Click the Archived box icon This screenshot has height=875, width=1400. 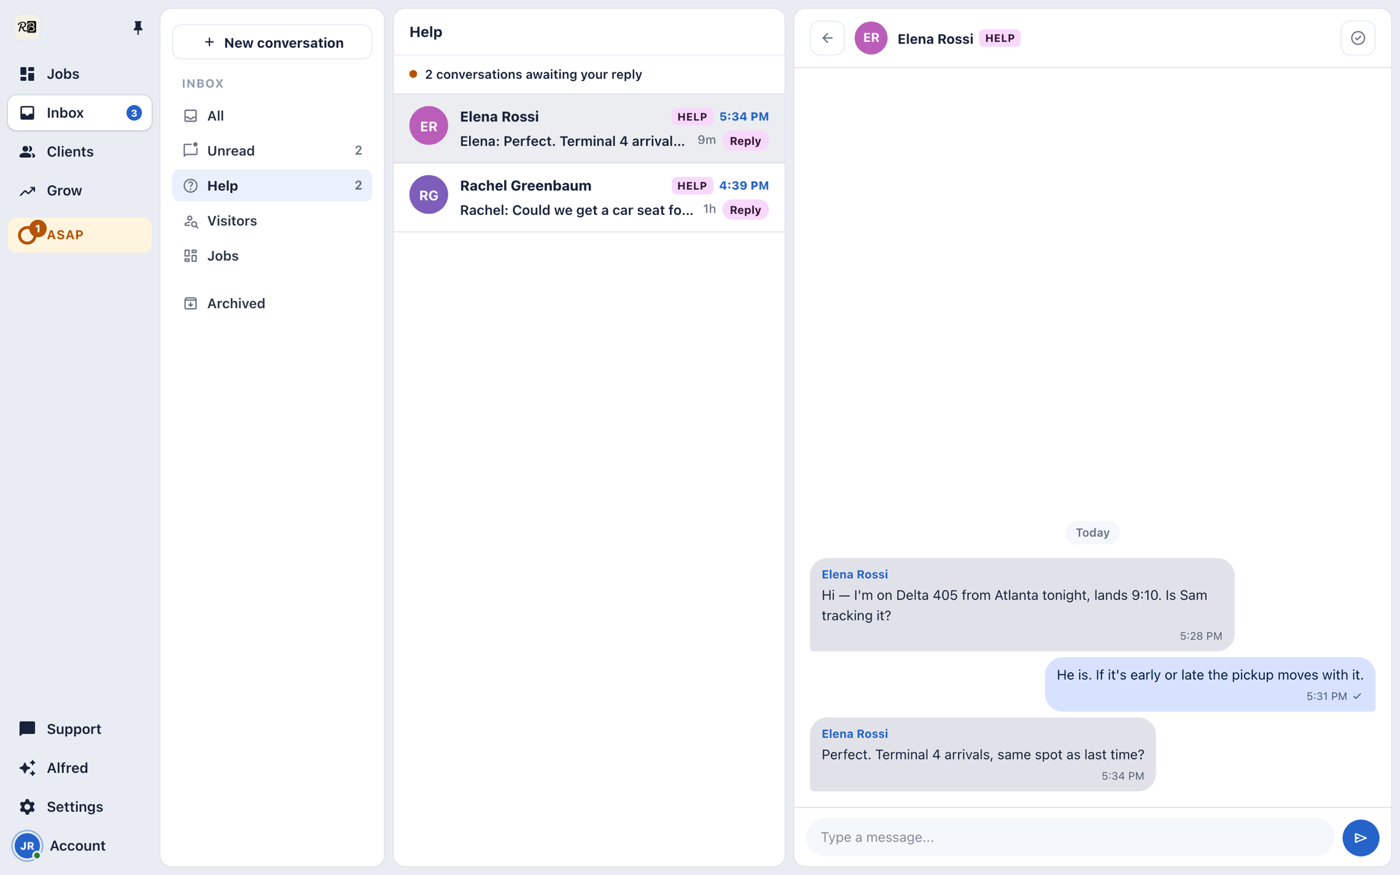point(190,303)
